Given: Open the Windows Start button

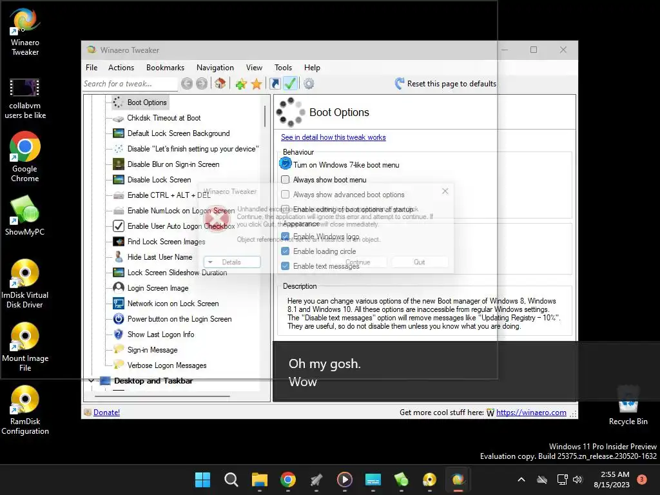Looking at the screenshot, I should point(202,480).
